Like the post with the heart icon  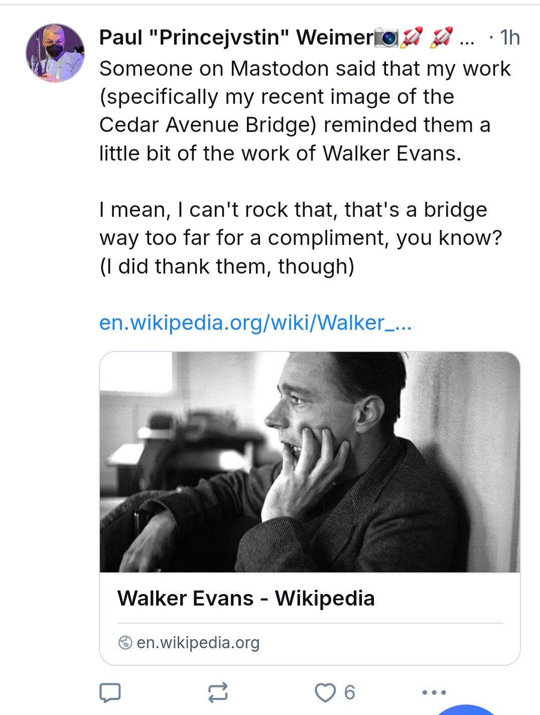(325, 692)
